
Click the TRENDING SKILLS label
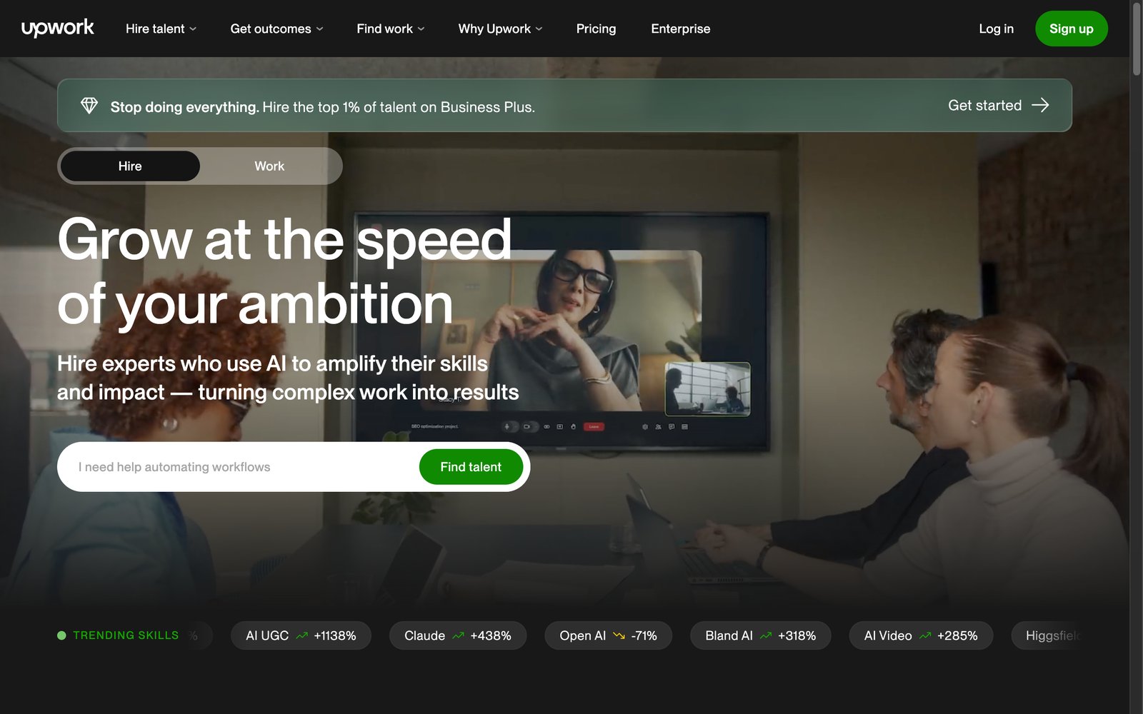pyautogui.click(x=126, y=635)
